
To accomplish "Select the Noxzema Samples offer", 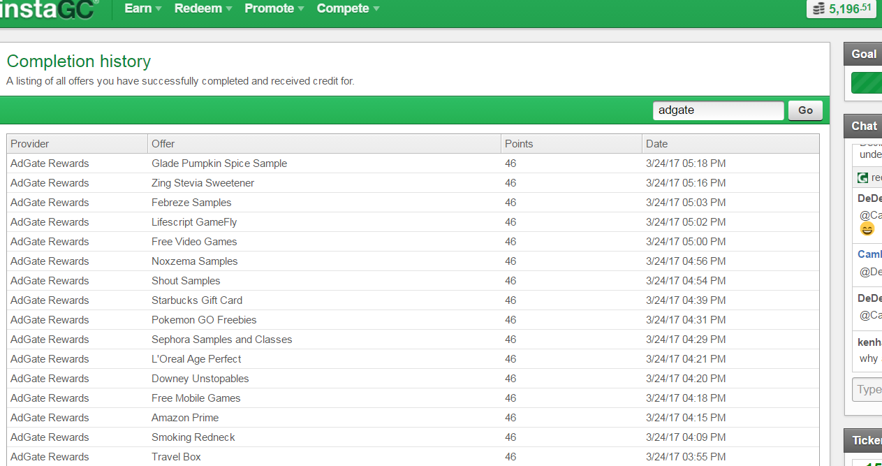I will (x=195, y=261).
